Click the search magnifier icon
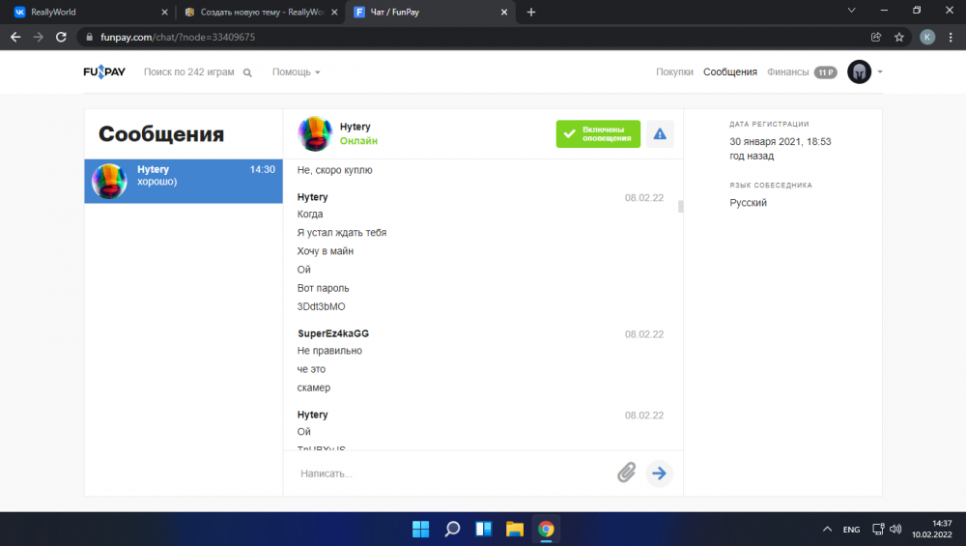Screen dimensions: 966x546 pos(247,72)
